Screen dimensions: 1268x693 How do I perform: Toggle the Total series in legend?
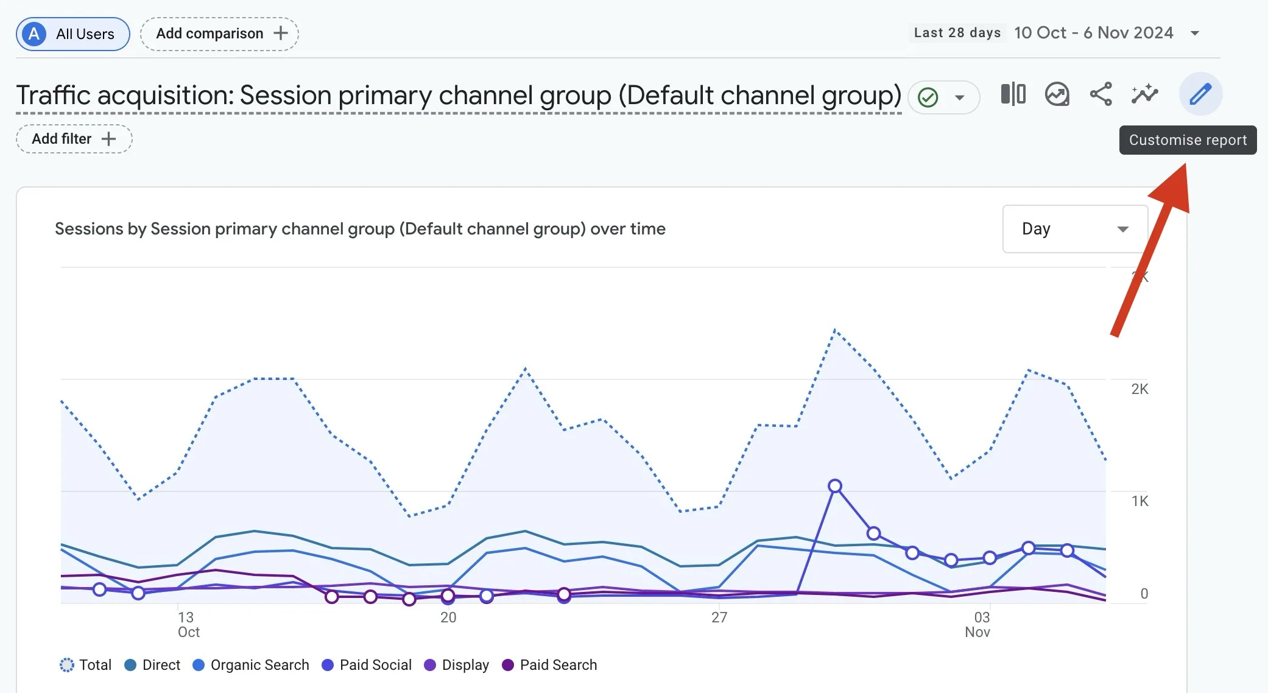[x=86, y=665]
